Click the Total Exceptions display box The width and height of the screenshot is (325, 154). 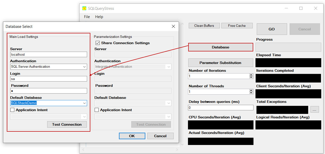282,110
